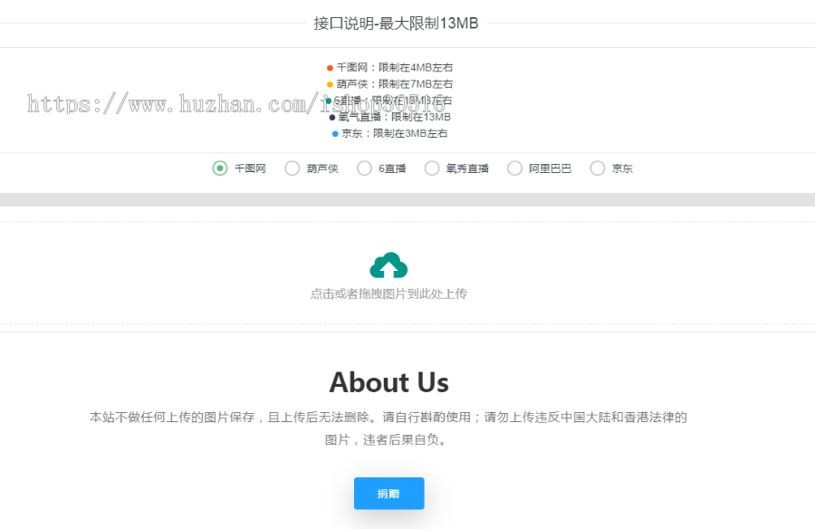The width and height of the screenshot is (815, 529).
Task: Click the blue dot beside 京东 limit
Action: click(x=335, y=134)
